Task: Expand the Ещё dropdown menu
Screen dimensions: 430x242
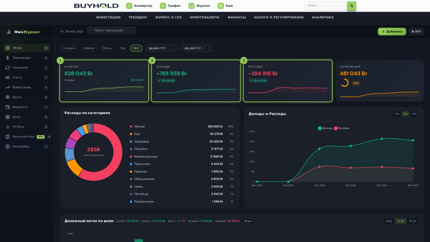Action: [x=228, y=6]
